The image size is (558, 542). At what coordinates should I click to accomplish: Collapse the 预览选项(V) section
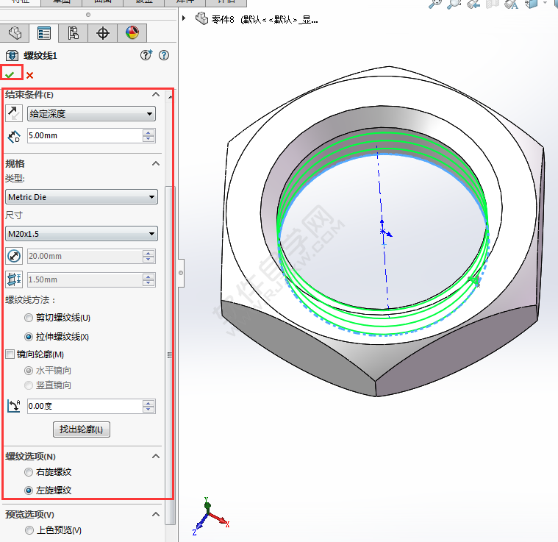[x=156, y=514]
